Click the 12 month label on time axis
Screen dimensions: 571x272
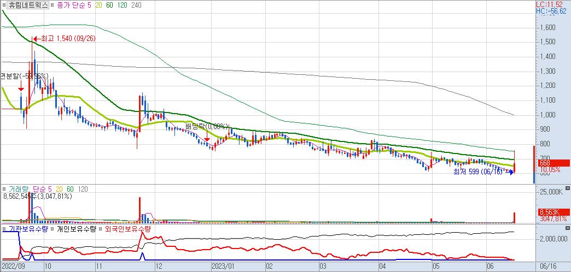[159, 266]
